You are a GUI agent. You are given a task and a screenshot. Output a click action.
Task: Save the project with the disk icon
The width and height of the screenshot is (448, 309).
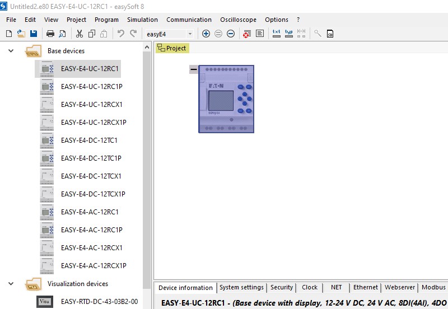34,34
